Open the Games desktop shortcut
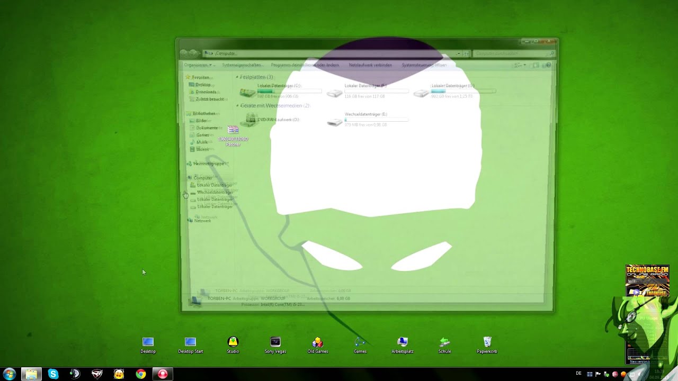This screenshot has height=381, width=678. (x=360, y=345)
